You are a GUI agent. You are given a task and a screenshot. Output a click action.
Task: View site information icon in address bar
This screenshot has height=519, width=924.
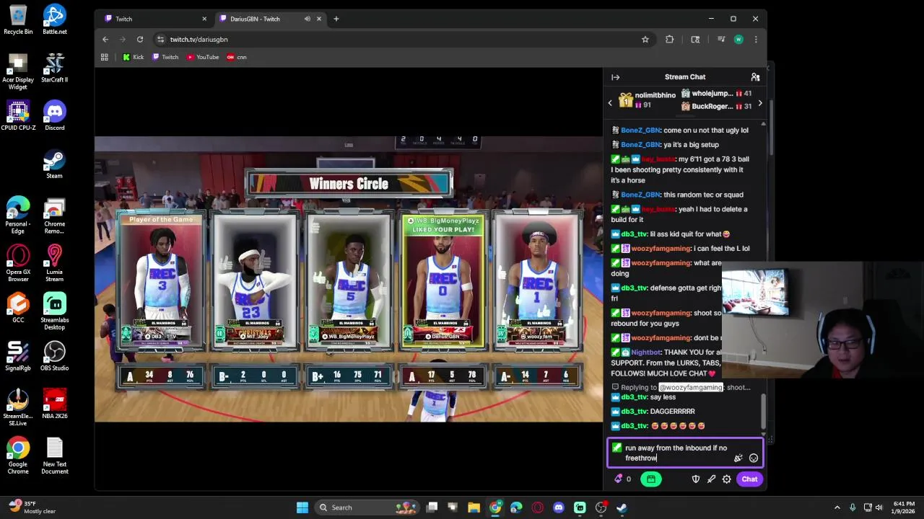click(160, 40)
